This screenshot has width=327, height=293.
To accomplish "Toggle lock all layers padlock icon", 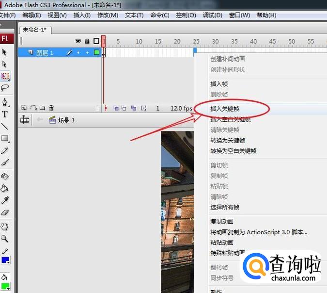I will [87, 41].
